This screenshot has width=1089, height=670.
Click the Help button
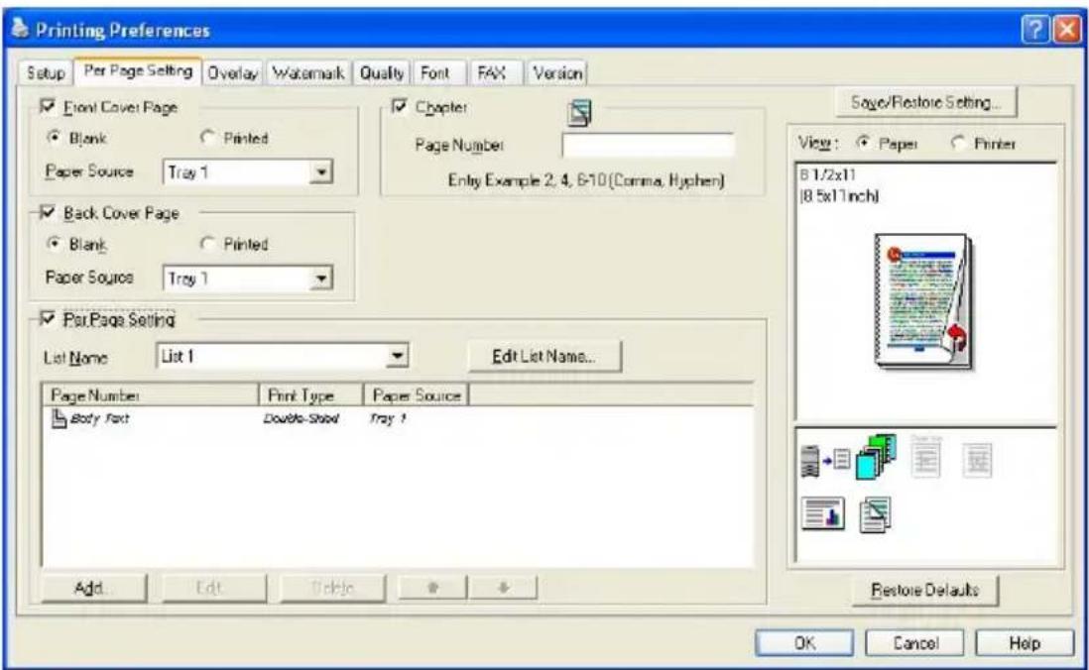coord(1025,643)
